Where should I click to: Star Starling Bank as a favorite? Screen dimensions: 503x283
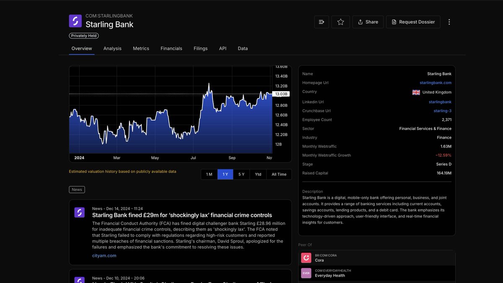coord(341,22)
